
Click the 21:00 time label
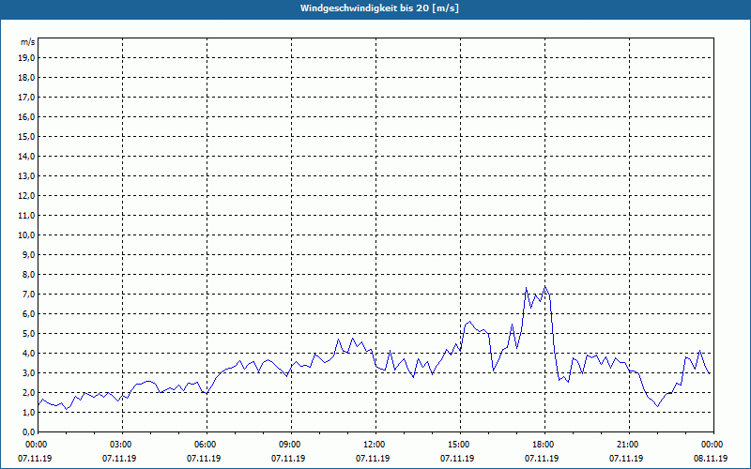629,445
